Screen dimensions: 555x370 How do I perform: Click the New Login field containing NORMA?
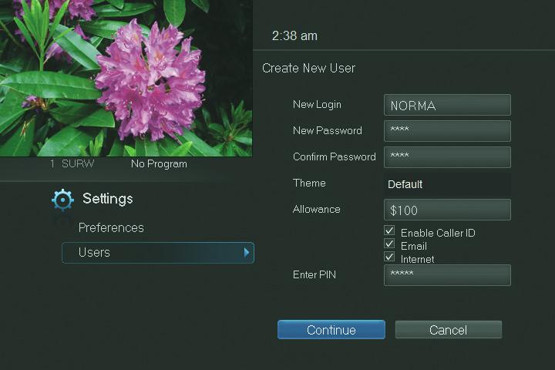coord(447,105)
